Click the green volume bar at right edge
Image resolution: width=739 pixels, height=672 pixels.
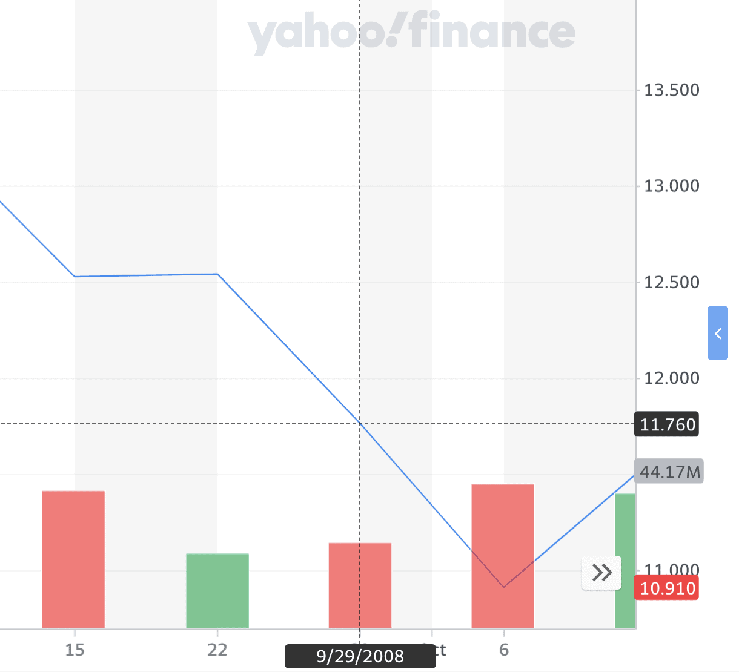[626, 561]
